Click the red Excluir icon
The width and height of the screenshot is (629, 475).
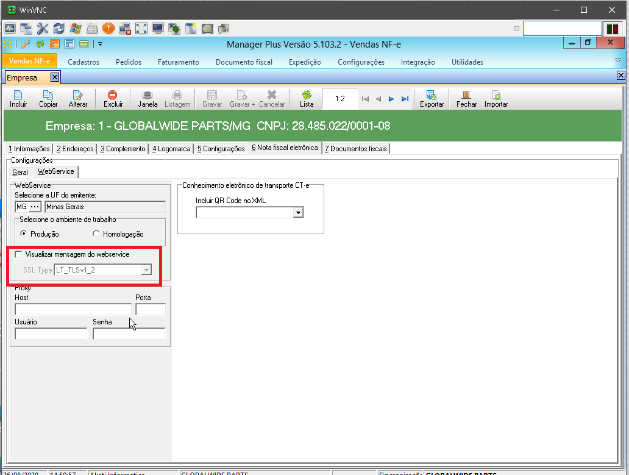[x=113, y=95]
